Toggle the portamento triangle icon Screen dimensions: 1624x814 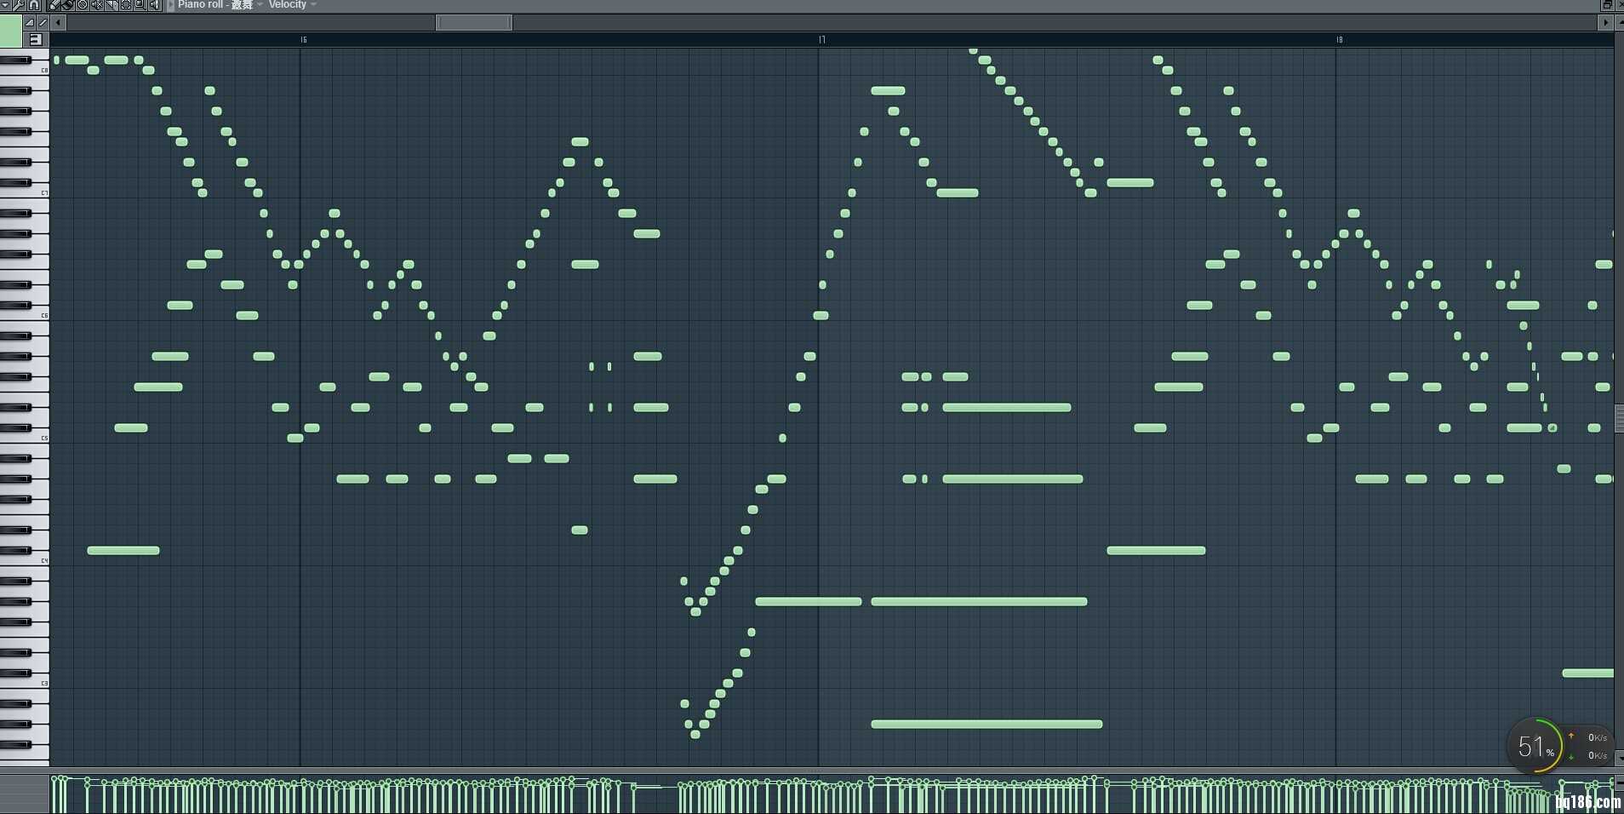coord(30,22)
